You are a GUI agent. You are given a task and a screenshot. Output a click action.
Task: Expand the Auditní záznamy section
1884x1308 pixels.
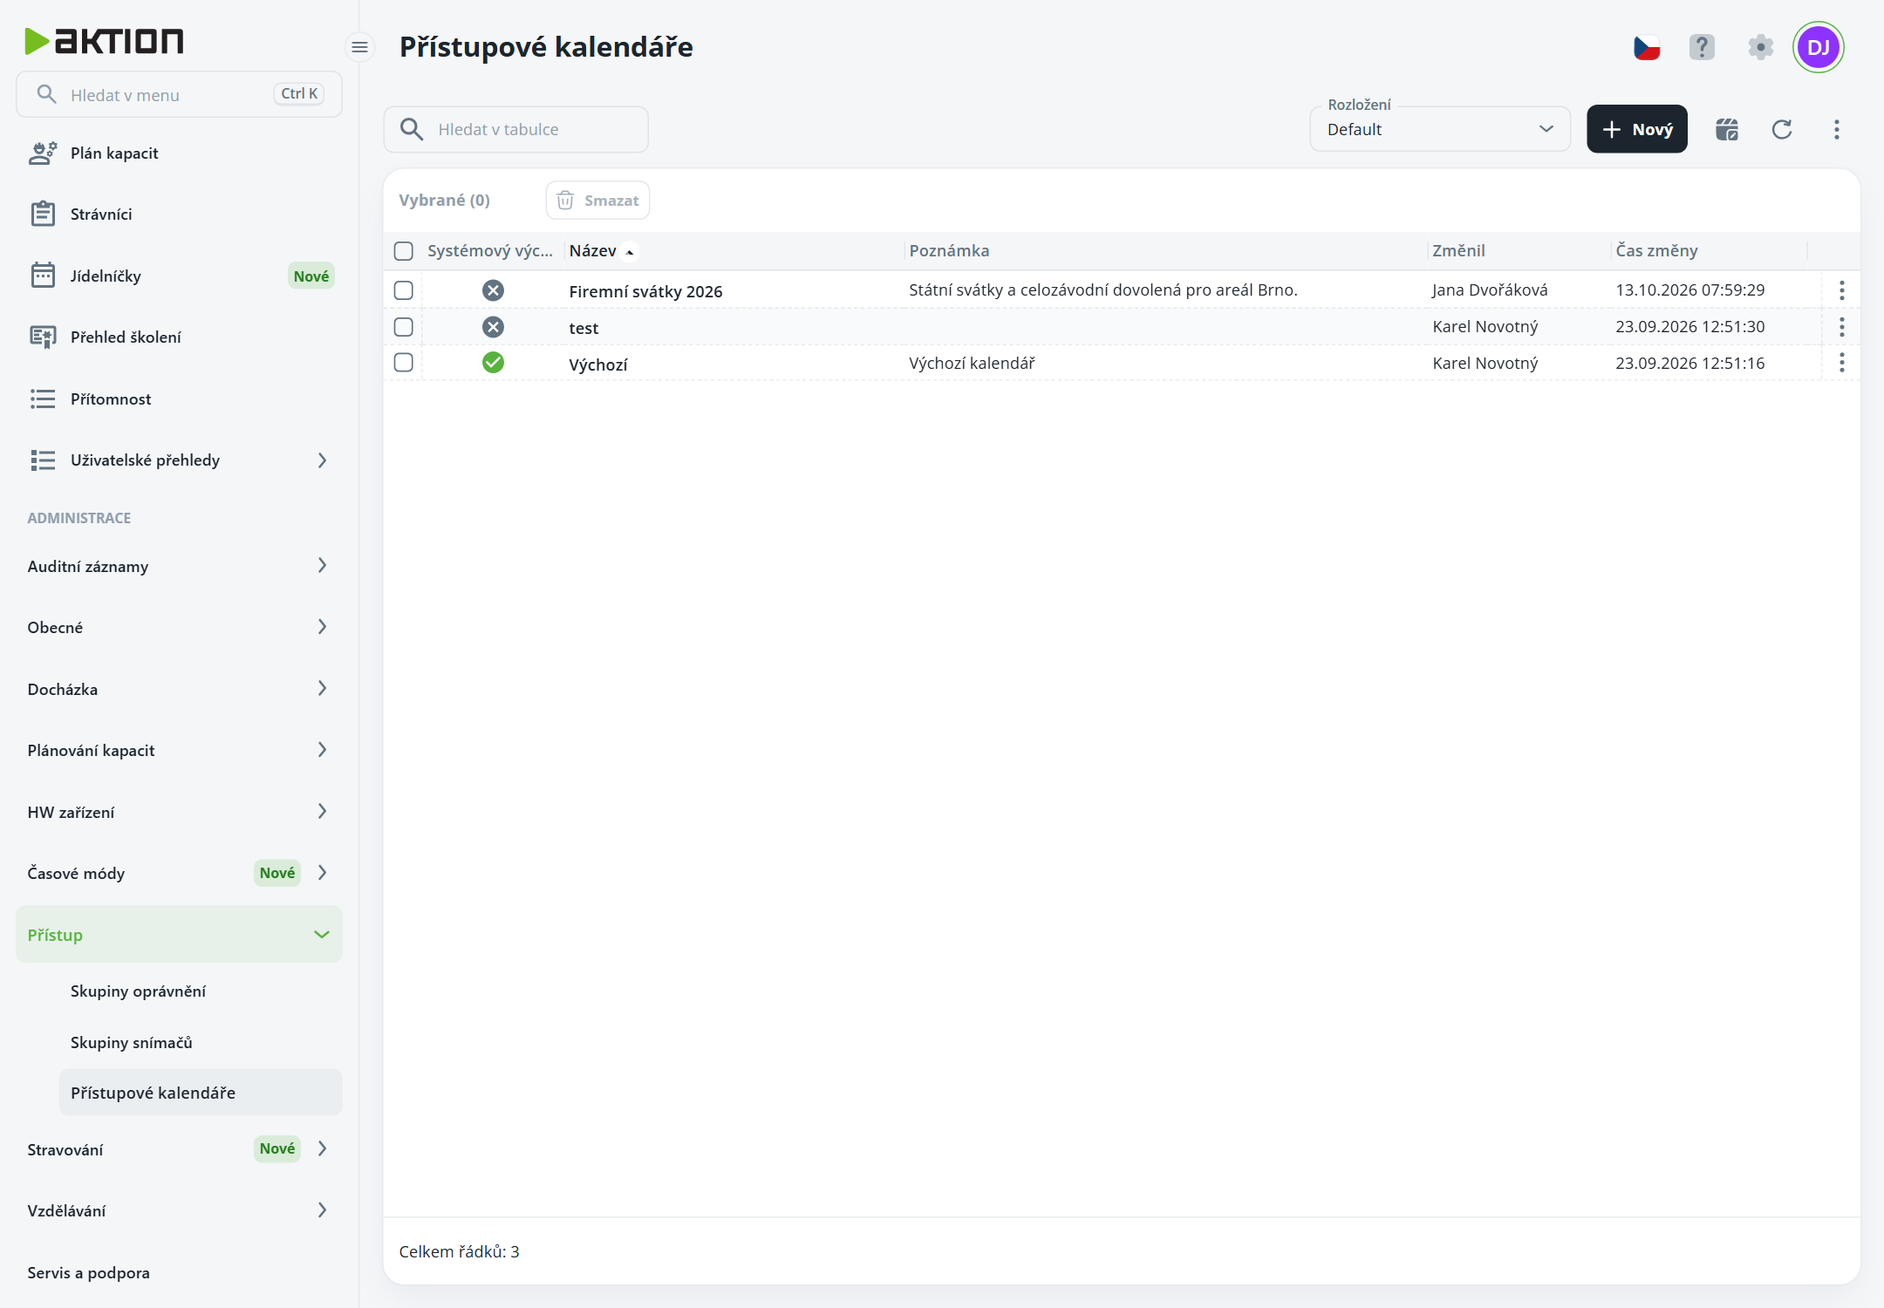(179, 566)
